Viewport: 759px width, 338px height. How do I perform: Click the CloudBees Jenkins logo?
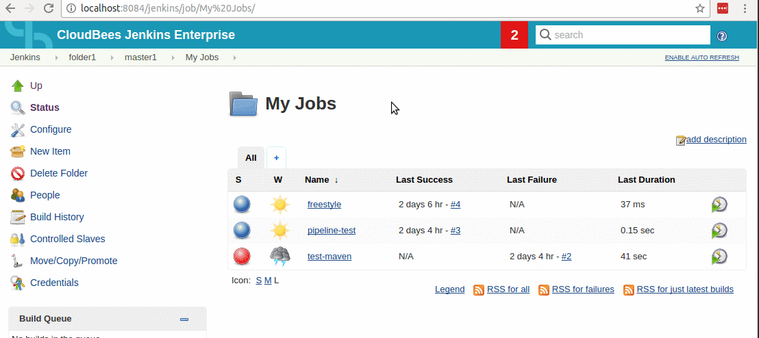(29, 35)
